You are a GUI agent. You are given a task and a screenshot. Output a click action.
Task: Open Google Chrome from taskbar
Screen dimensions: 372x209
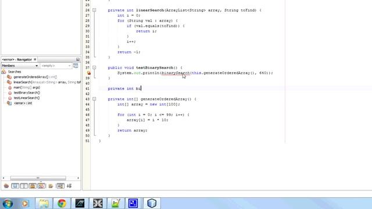62,203
